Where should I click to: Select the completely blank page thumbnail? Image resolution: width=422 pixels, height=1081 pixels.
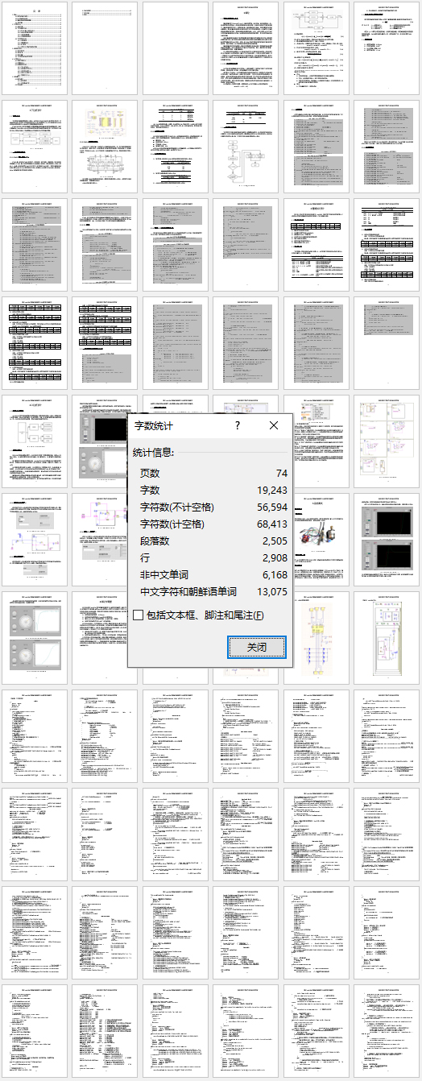pyautogui.click(x=176, y=48)
